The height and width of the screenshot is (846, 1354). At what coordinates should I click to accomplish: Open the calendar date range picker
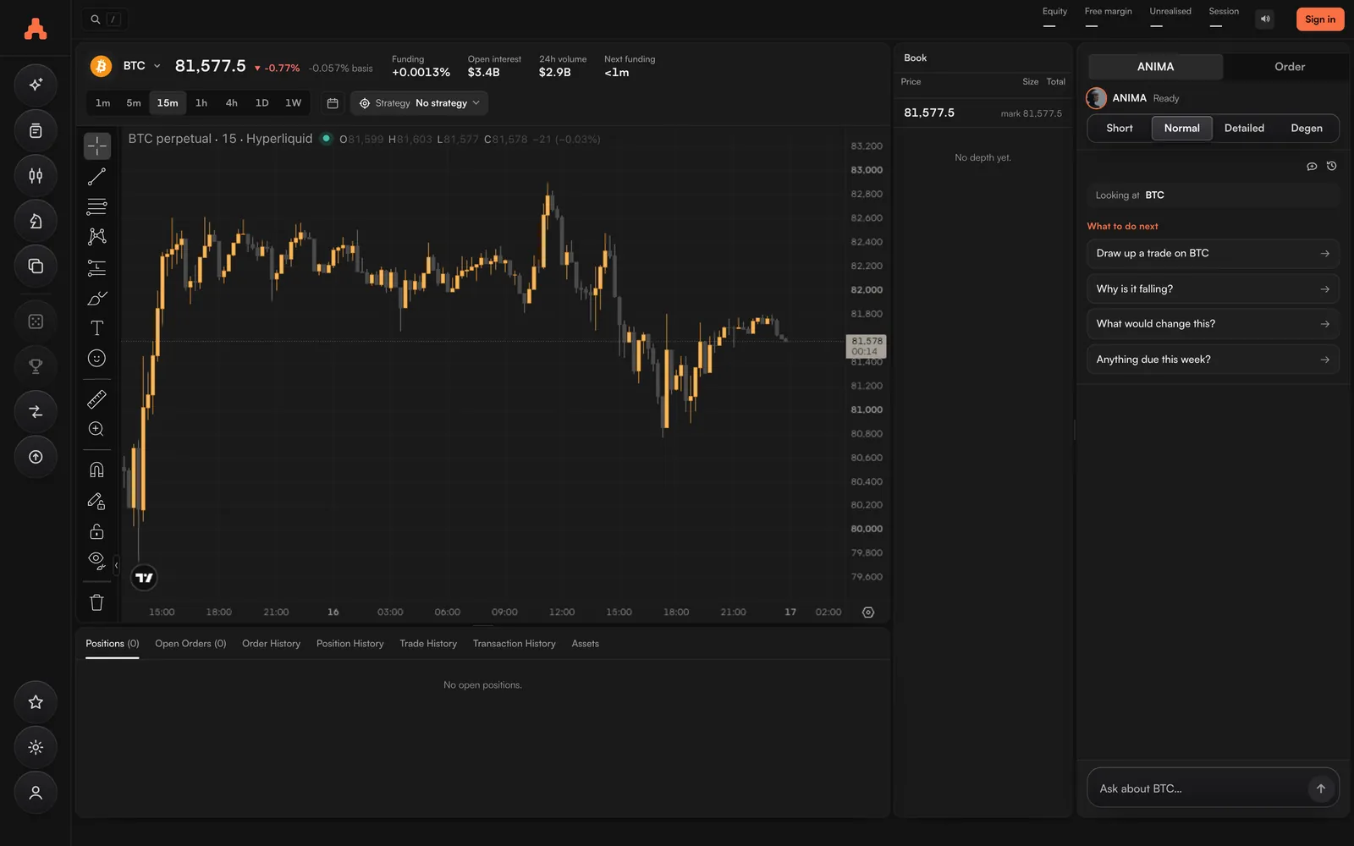tap(333, 103)
